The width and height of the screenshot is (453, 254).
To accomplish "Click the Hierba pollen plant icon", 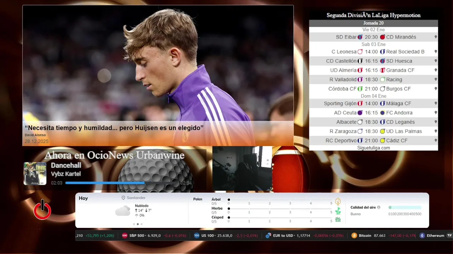I will (x=338, y=211).
